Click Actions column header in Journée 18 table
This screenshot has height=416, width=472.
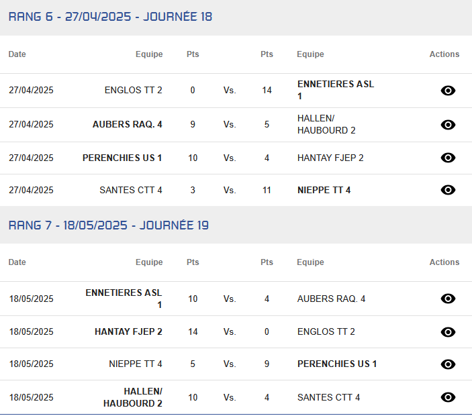444,54
